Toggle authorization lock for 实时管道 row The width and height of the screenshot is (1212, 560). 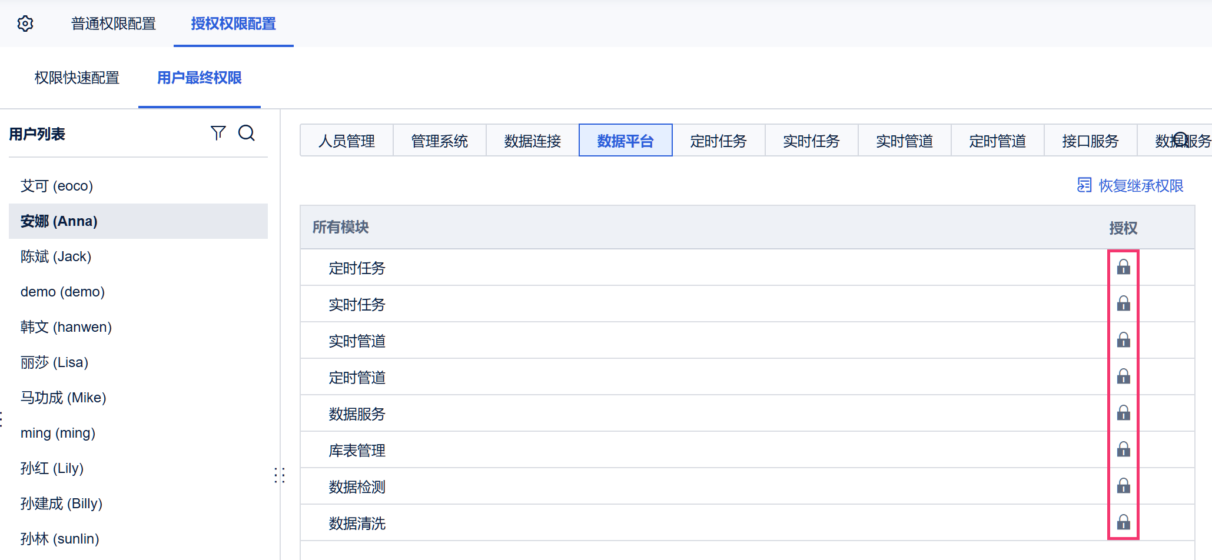coord(1123,340)
